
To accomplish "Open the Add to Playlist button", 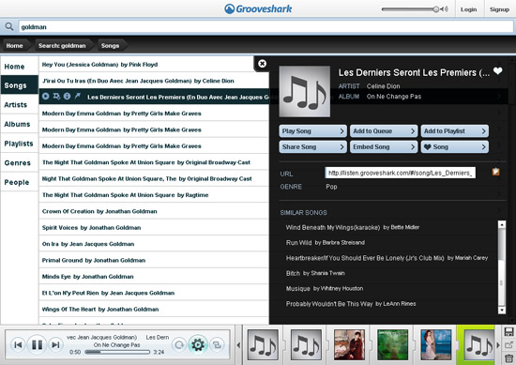I will (454, 131).
